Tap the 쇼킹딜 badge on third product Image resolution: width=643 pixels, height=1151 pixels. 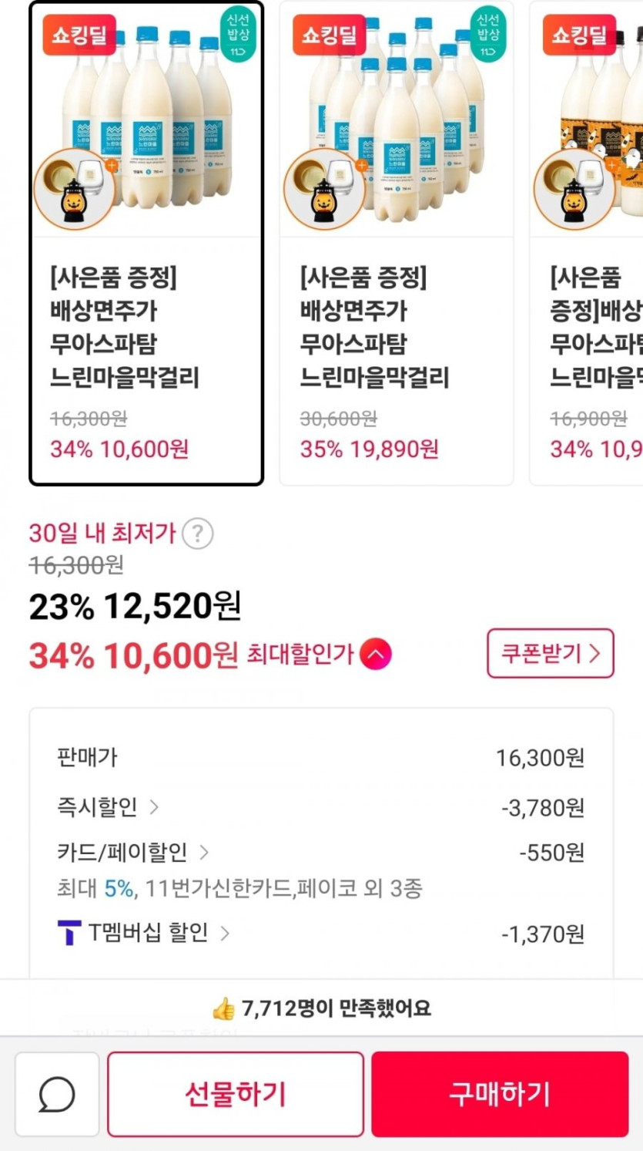tap(579, 35)
